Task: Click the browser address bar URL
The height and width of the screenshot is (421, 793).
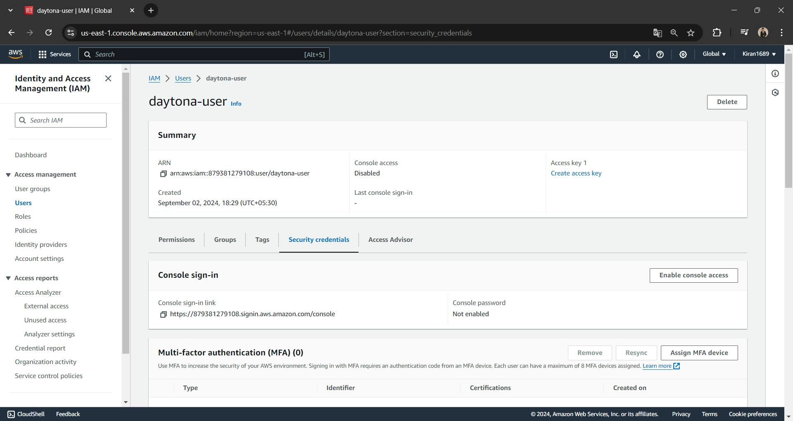Action: click(276, 33)
